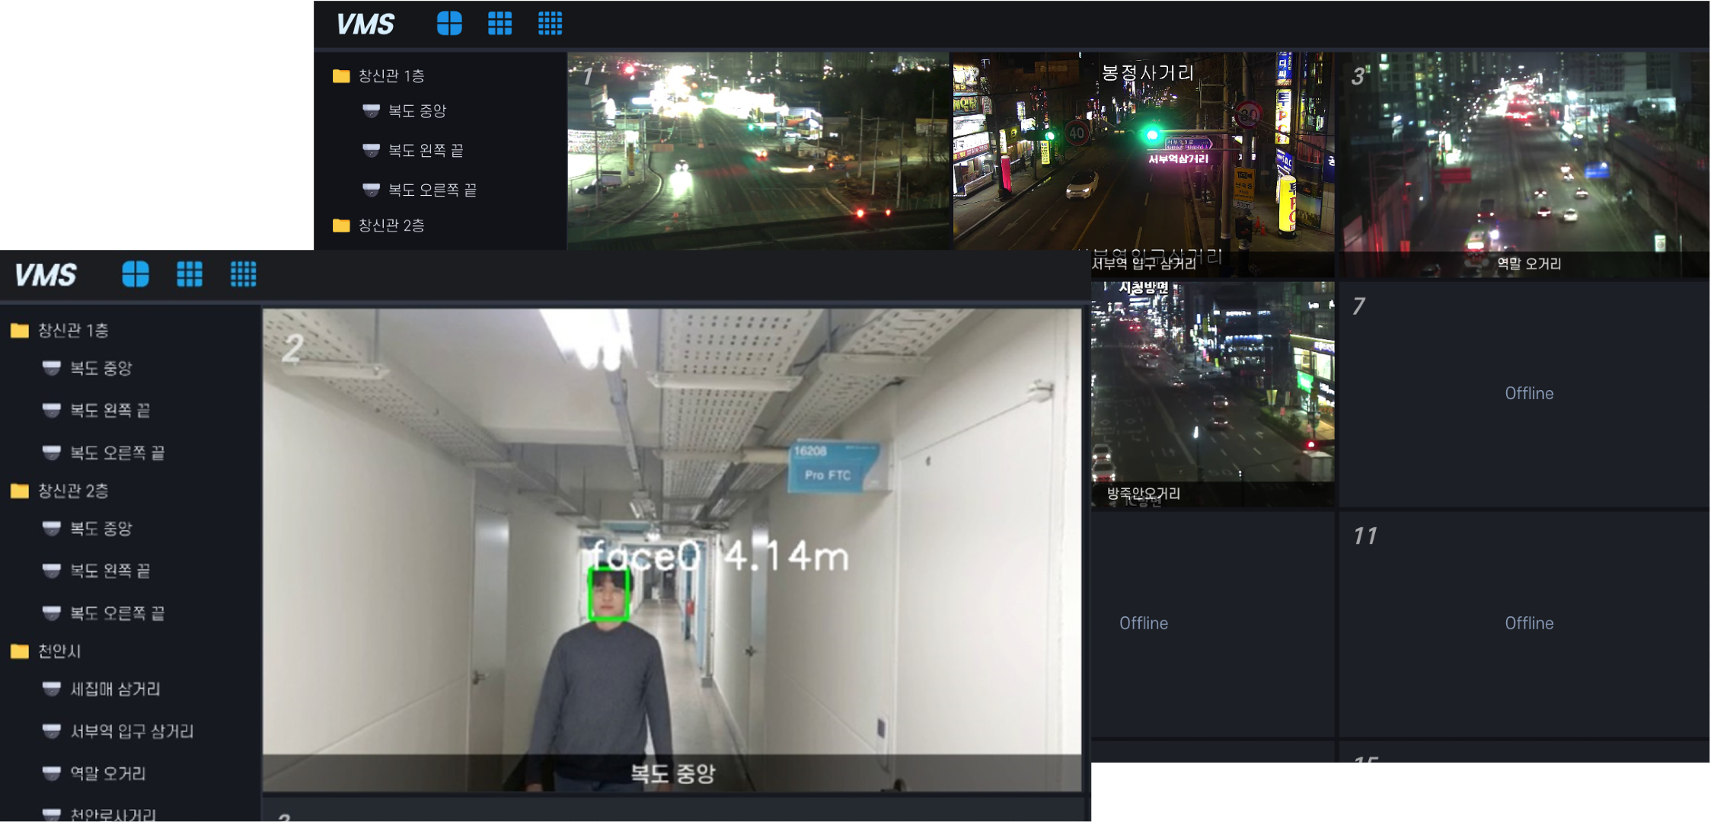1711x822 pixels.
Task: Select the 천안로사거리 camera in the tree
Action: (x=113, y=814)
